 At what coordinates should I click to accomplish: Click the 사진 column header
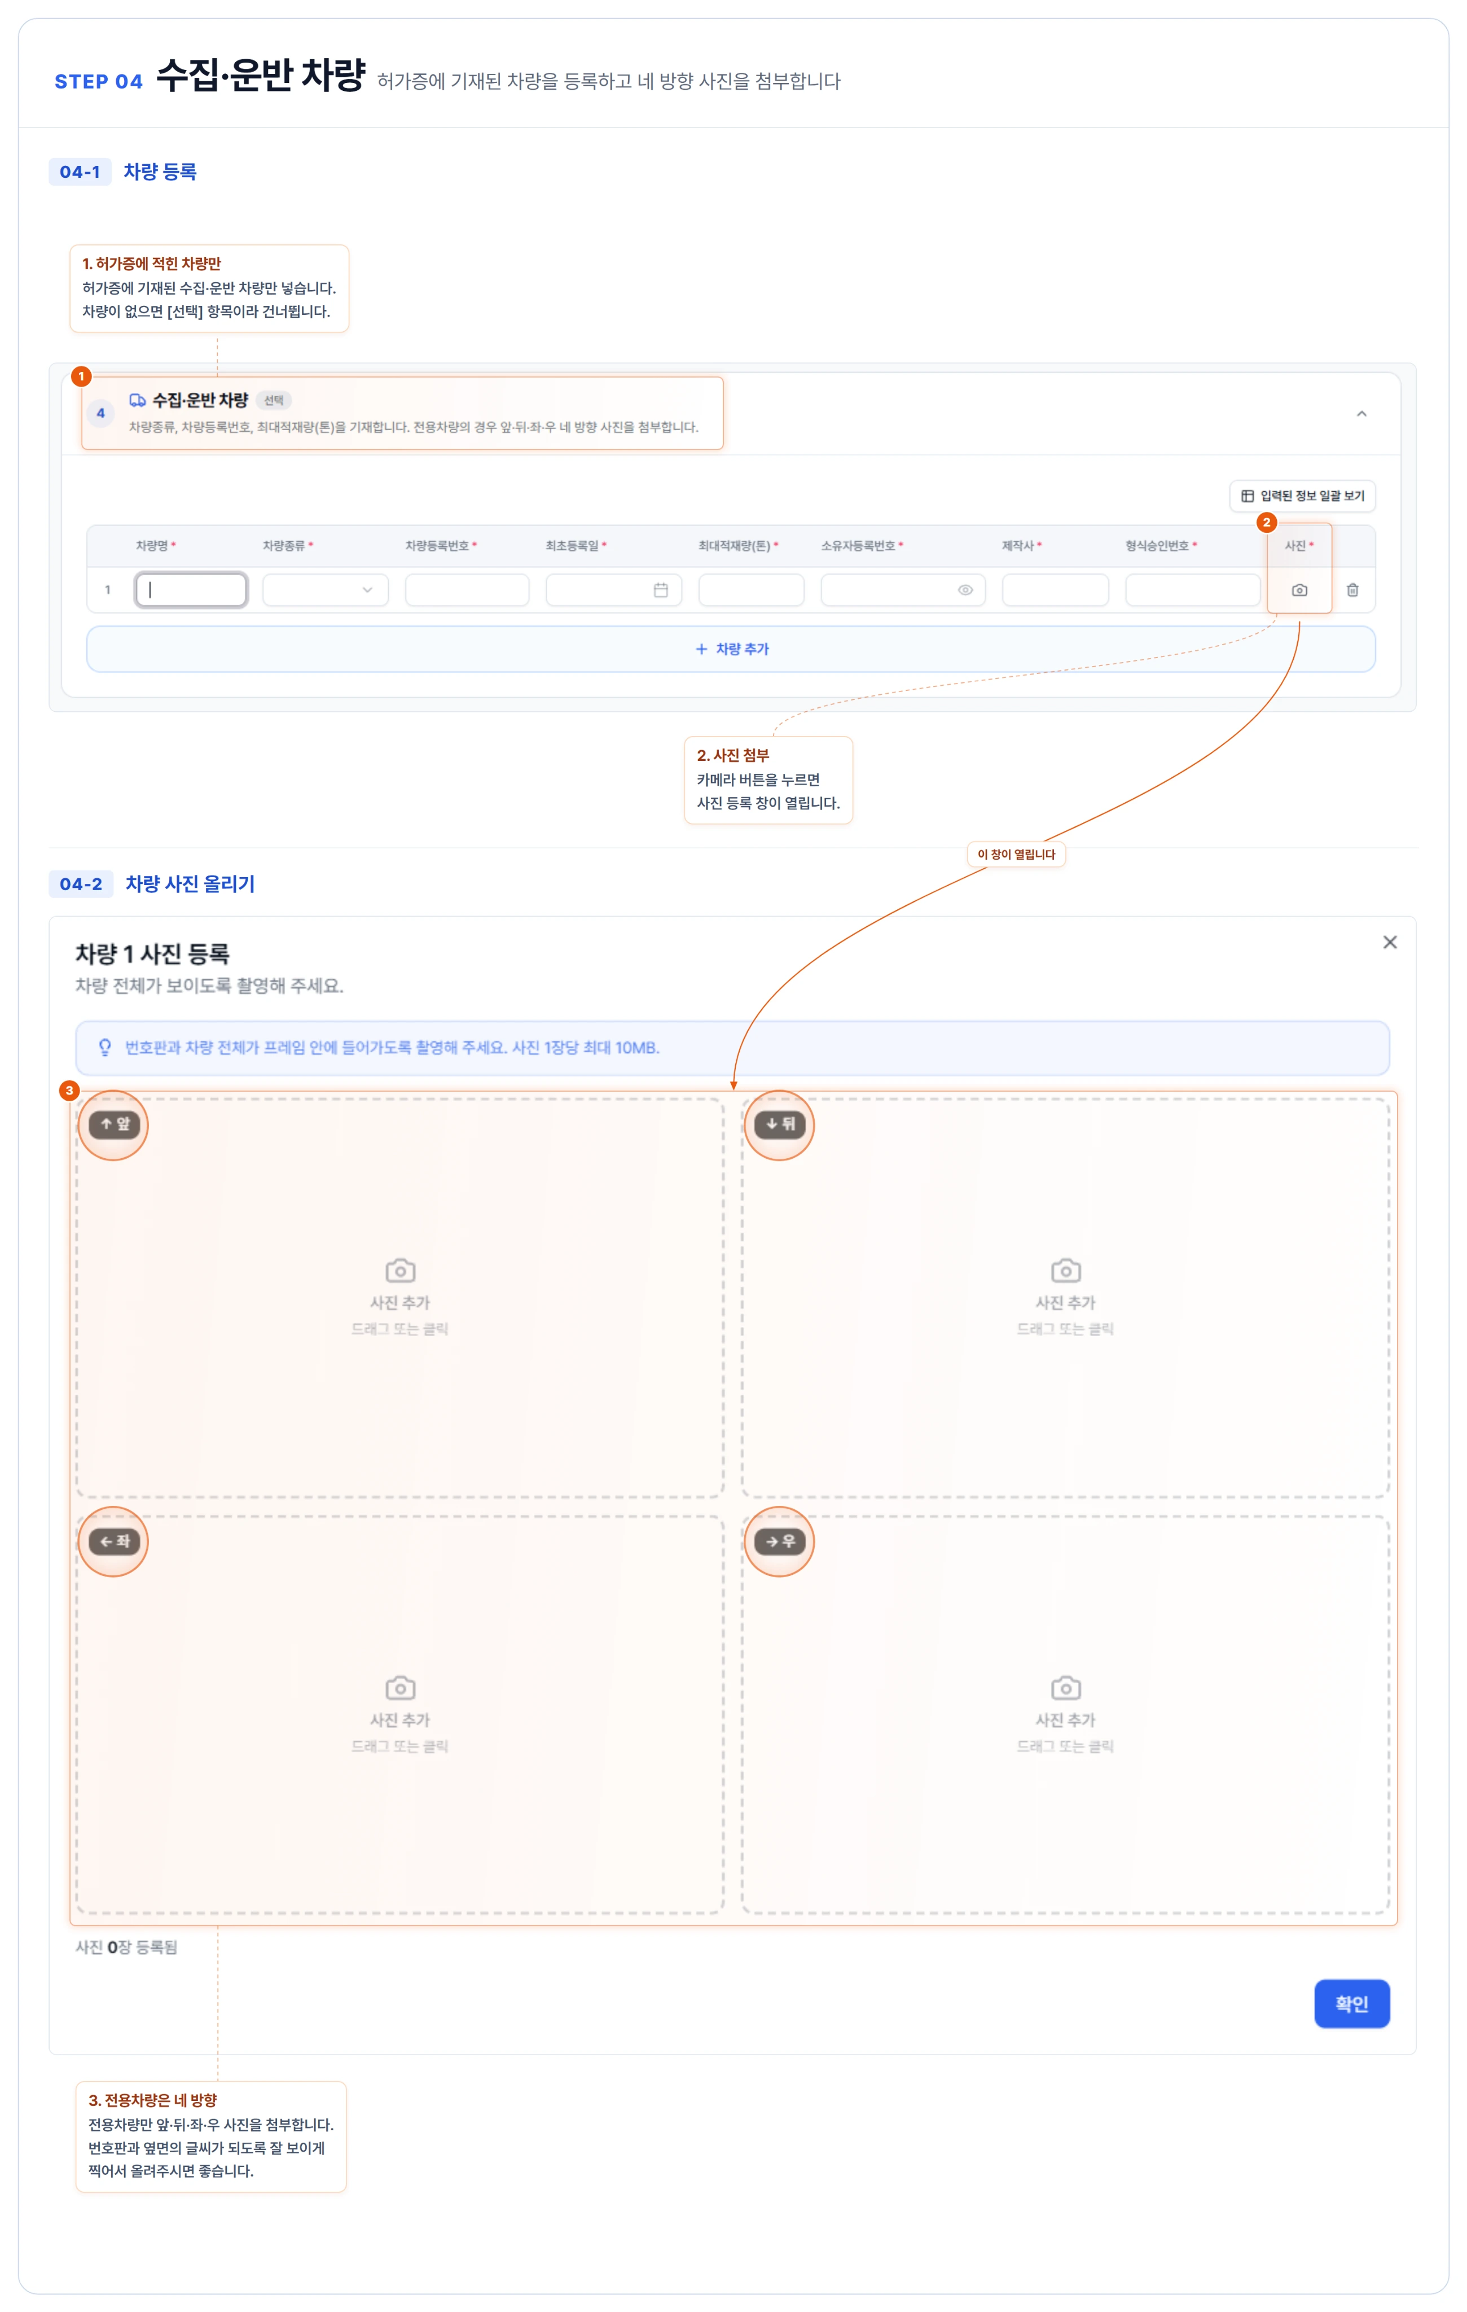pyautogui.click(x=1299, y=545)
